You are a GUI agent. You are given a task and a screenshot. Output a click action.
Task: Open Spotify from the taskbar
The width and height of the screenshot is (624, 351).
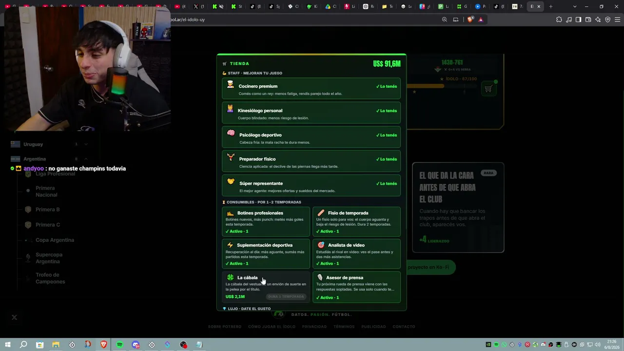pyautogui.click(x=119, y=345)
